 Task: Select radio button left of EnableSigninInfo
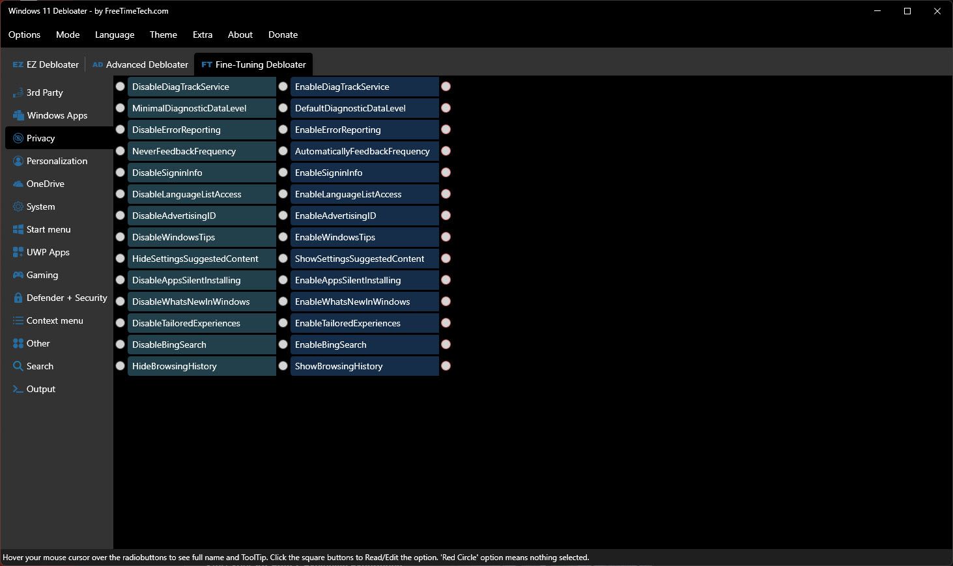(x=283, y=173)
